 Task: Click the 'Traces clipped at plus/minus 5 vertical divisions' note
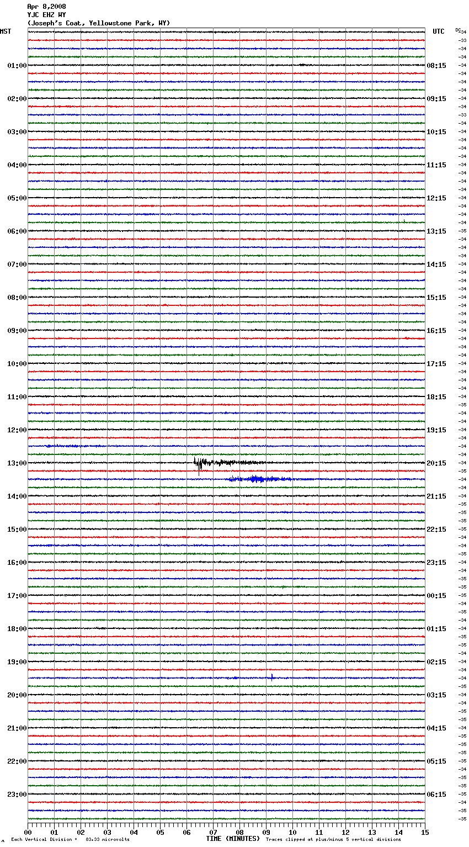[x=333, y=840]
